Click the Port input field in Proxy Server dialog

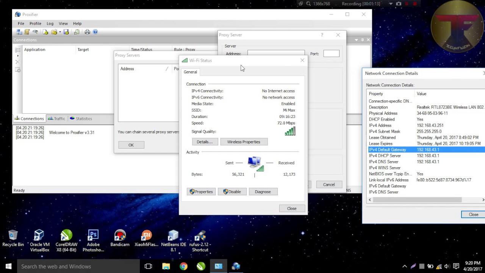pyautogui.click(x=332, y=53)
